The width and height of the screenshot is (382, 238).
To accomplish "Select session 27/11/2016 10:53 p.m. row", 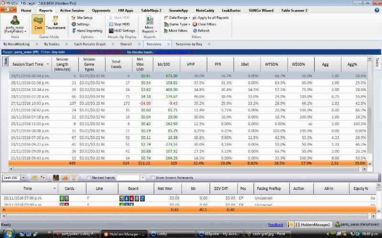I will (x=188, y=103).
